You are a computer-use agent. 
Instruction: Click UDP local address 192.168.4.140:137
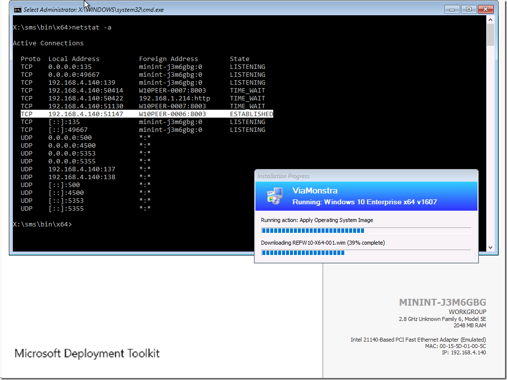[x=82, y=169]
